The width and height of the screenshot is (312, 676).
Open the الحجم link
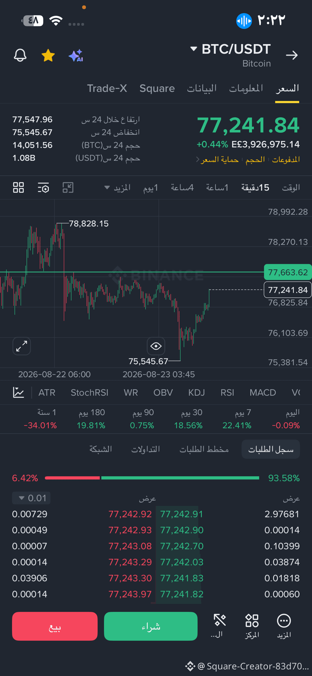pos(255,160)
